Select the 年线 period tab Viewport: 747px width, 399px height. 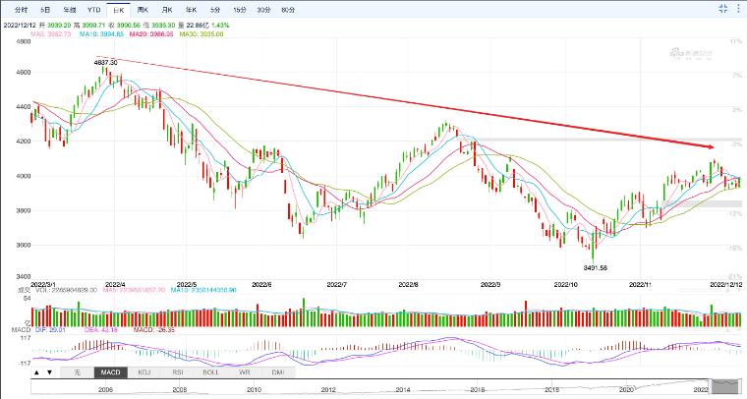click(70, 10)
